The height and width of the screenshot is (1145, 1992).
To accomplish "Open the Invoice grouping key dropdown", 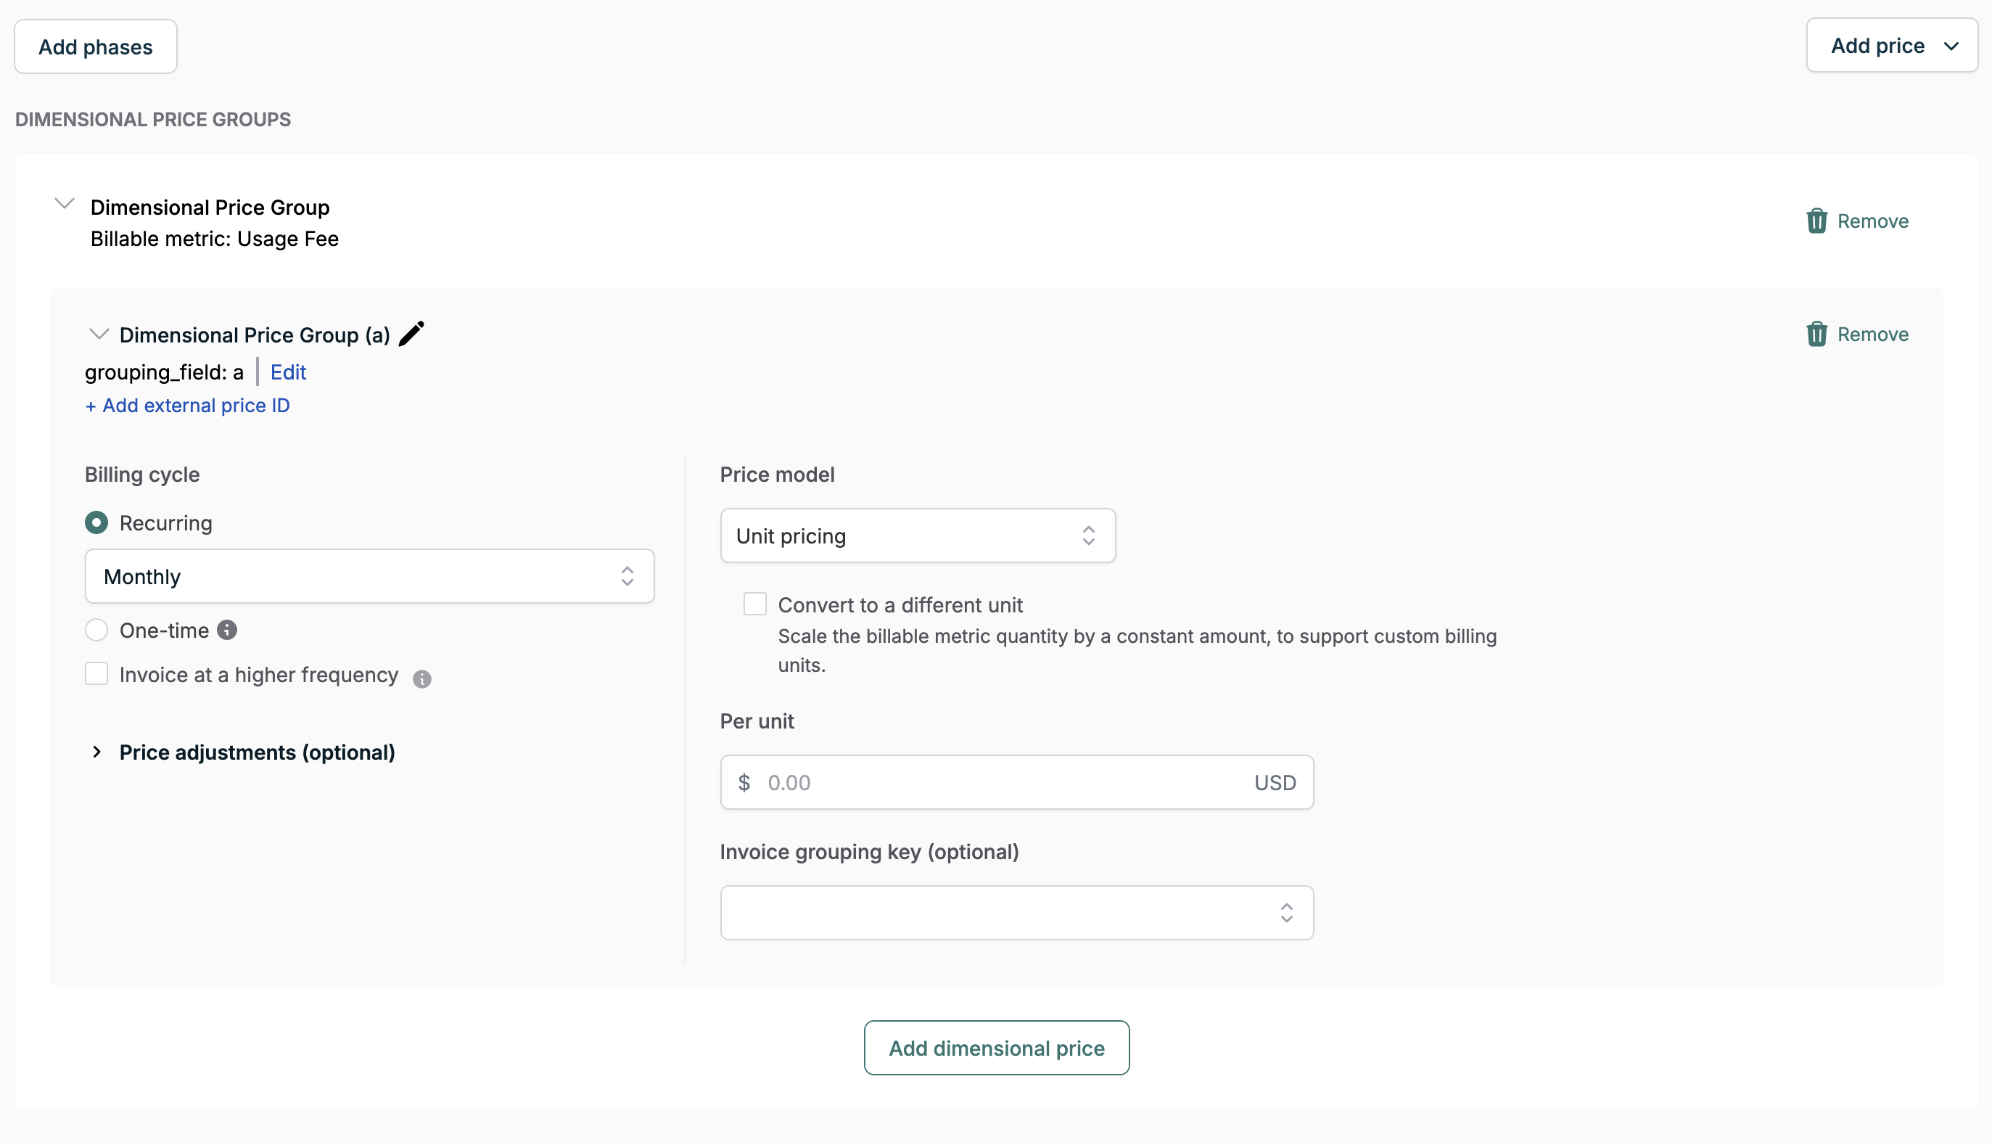I will point(1016,912).
